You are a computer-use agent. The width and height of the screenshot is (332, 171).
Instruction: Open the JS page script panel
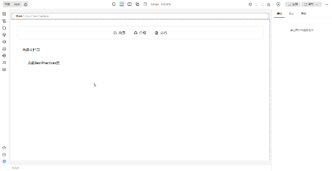click(x=4, y=63)
